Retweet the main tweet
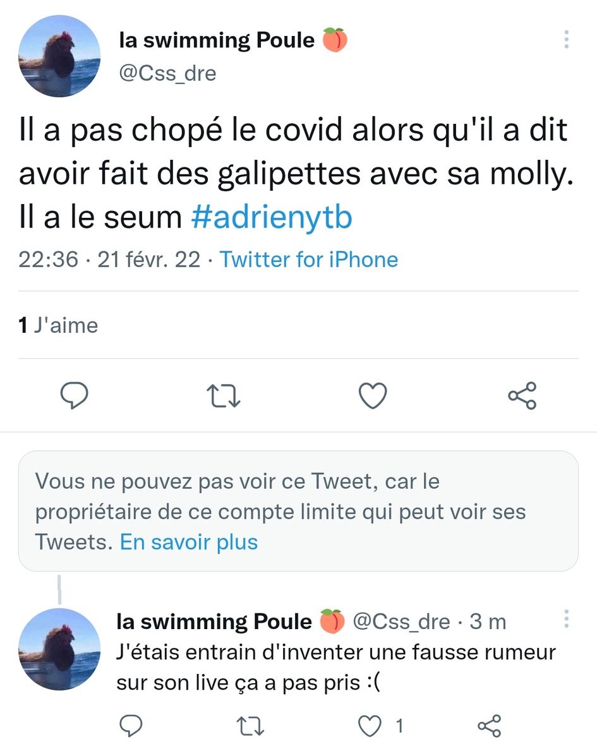The width and height of the screenshot is (597, 751). tap(224, 396)
